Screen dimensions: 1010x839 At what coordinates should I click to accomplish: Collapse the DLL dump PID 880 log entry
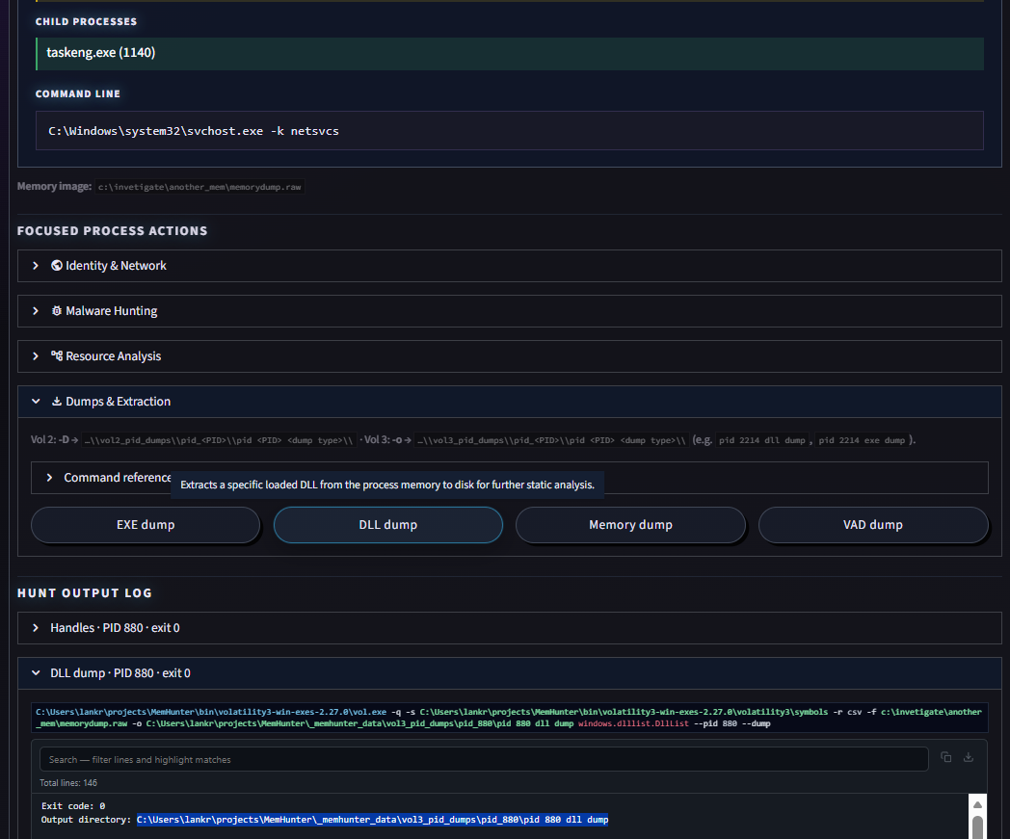point(510,673)
